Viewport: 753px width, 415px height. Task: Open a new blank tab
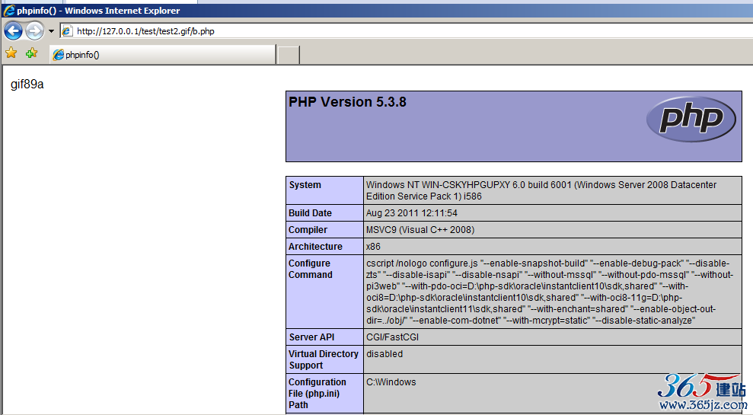click(x=289, y=55)
